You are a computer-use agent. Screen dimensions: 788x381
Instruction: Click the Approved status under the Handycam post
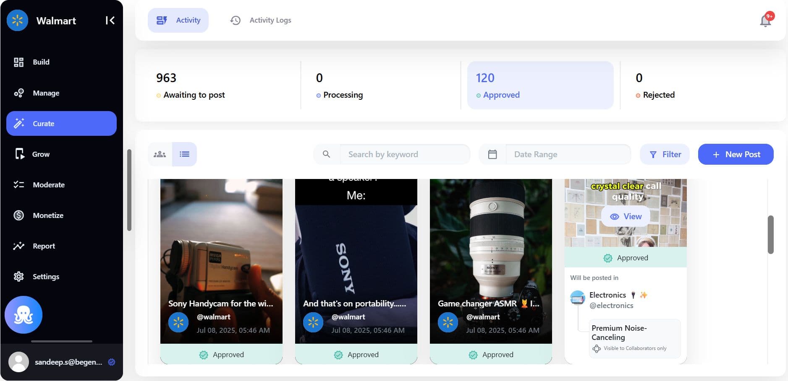[221, 354]
